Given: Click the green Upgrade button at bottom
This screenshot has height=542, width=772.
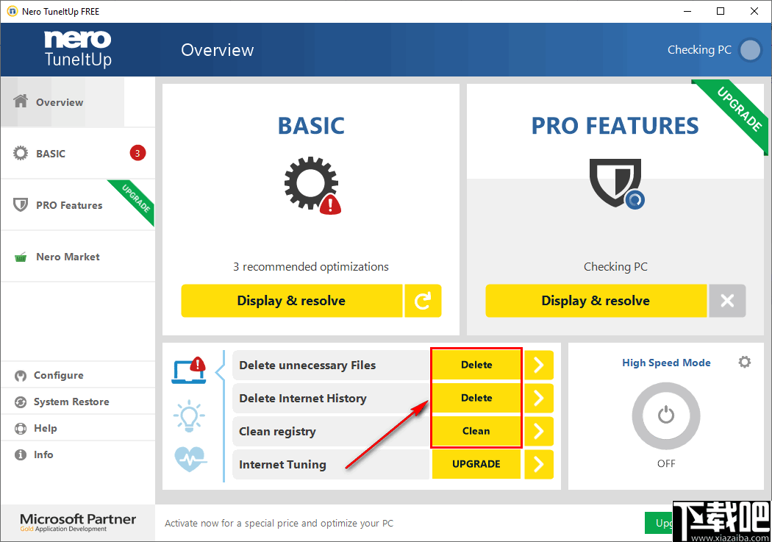Looking at the screenshot, I should tap(659, 523).
